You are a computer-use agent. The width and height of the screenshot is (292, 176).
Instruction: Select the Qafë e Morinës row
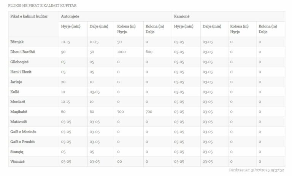point(24,131)
